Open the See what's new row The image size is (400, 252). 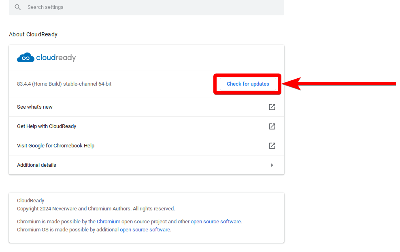pos(35,107)
